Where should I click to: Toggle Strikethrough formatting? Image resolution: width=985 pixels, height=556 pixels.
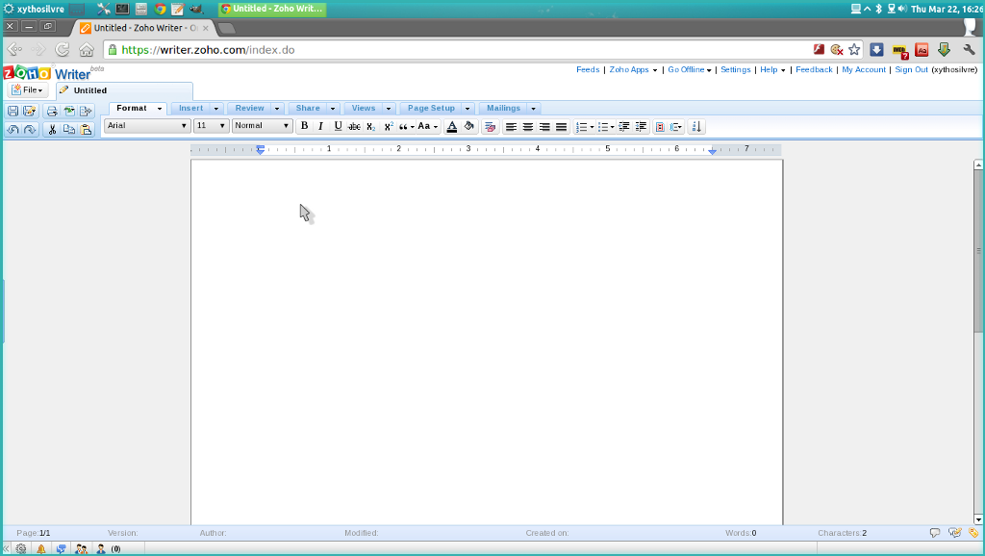coord(354,126)
